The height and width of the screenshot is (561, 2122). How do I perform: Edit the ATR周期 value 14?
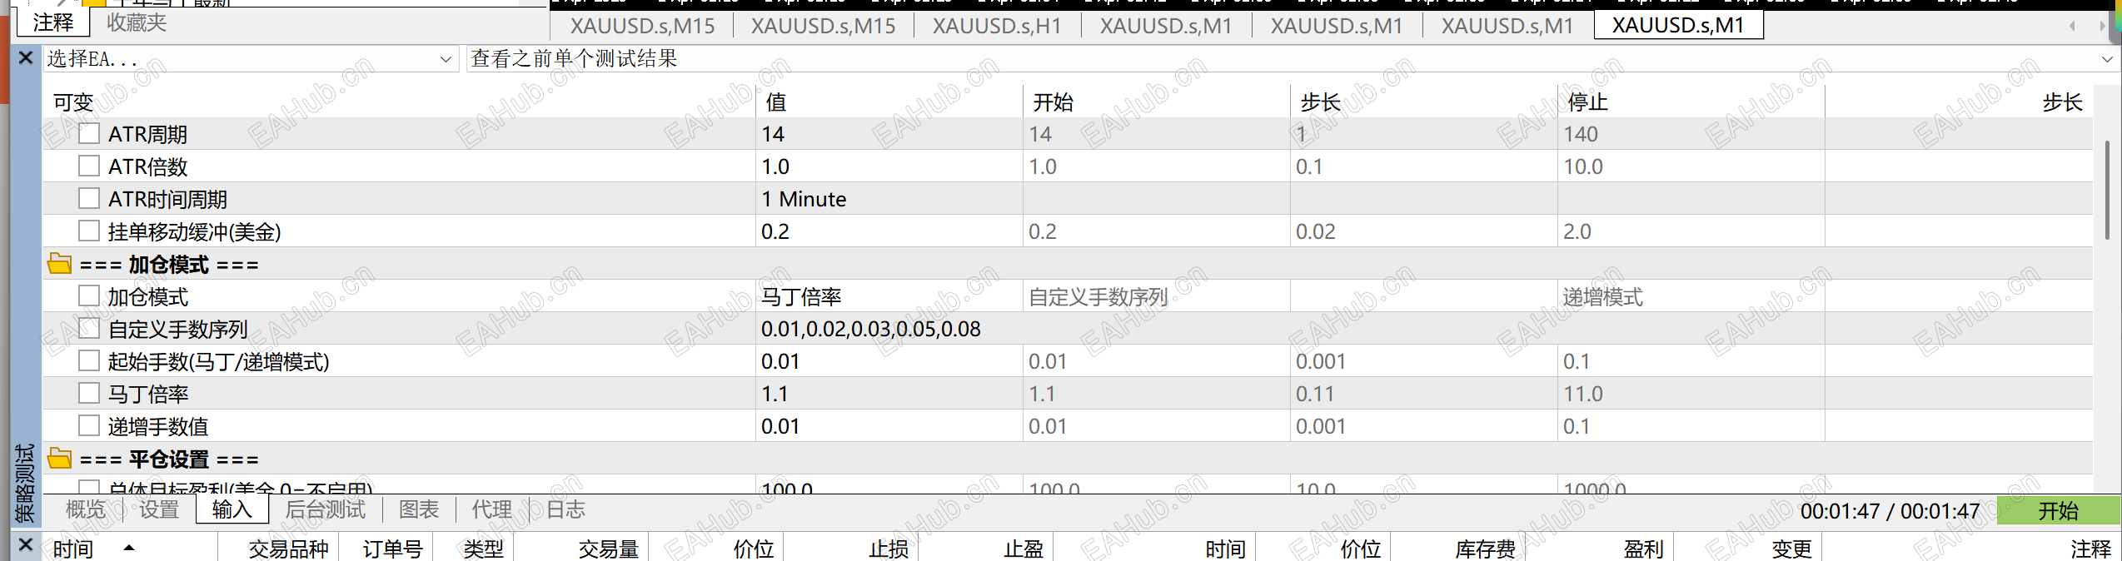[x=889, y=133]
